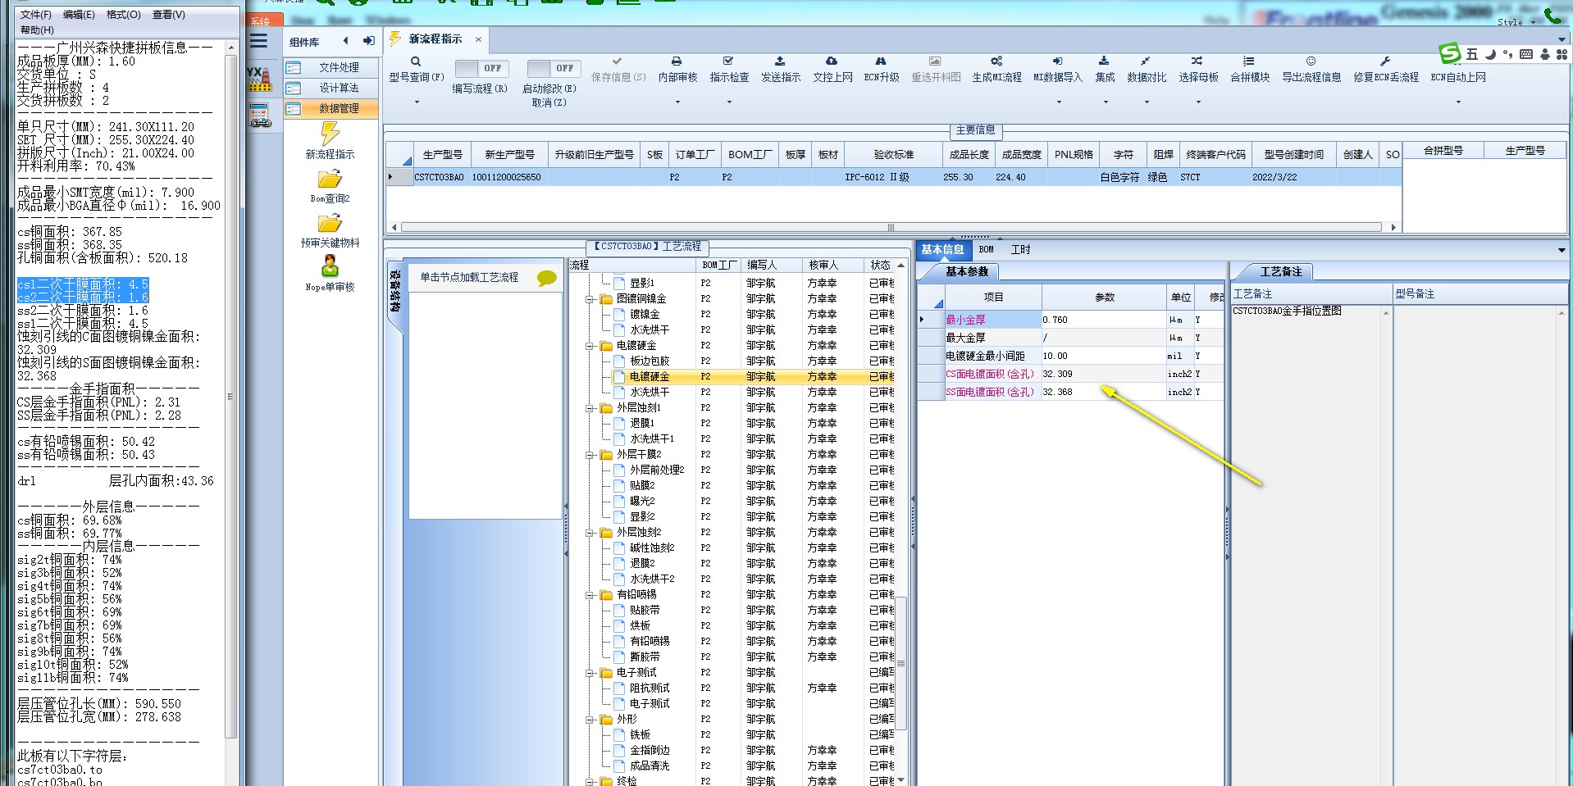Click the 合拼模块 list icon
1573x786 pixels.
point(1249,61)
